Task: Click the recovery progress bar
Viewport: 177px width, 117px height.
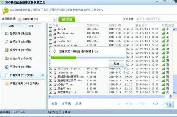Action: tap(88, 57)
